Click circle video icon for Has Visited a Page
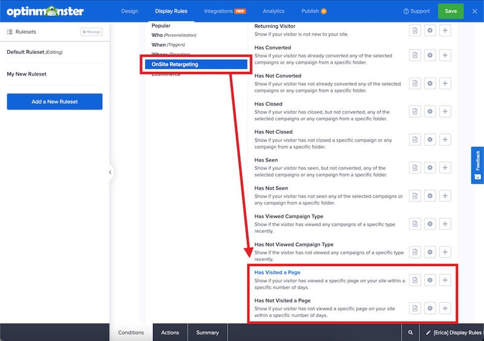484x341 pixels. pyautogui.click(x=430, y=280)
